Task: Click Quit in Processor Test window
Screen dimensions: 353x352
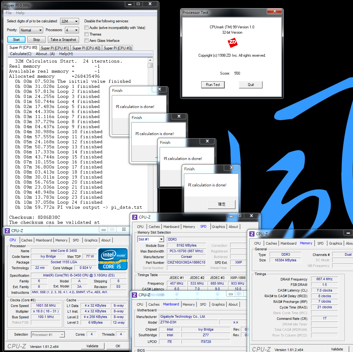Action: coord(251,85)
